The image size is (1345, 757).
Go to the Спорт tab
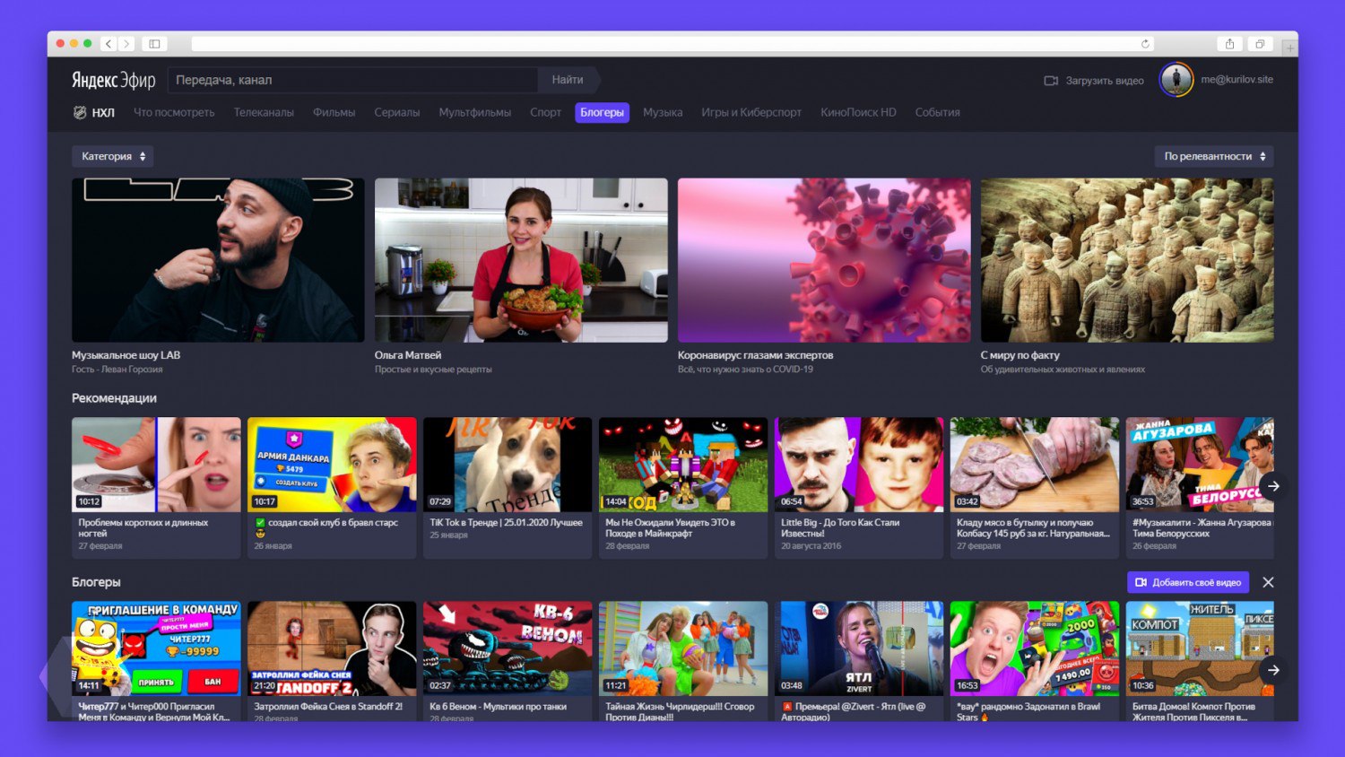(x=545, y=112)
